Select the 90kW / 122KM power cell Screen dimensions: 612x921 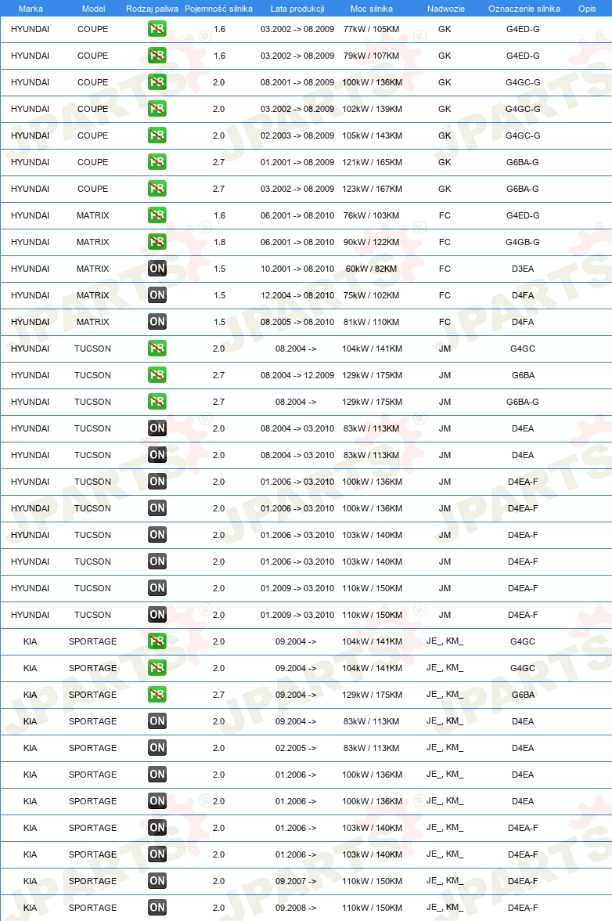(x=372, y=241)
